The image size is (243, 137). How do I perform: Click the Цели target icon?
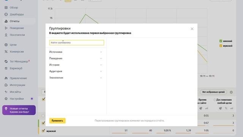6,45
